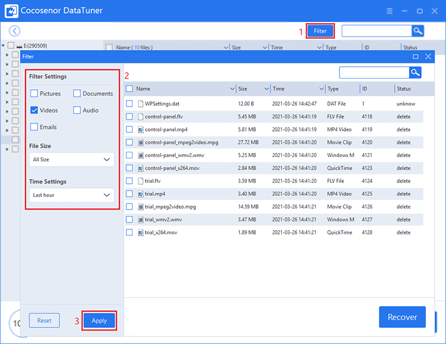The image size is (446, 344).
Task: Open the Name column dropdown arrow in Filter dialog
Action: [x=232, y=89]
